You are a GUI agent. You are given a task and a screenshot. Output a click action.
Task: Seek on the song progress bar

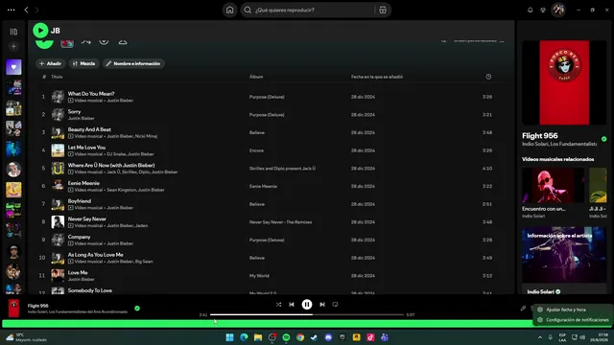tap(307, 314)
